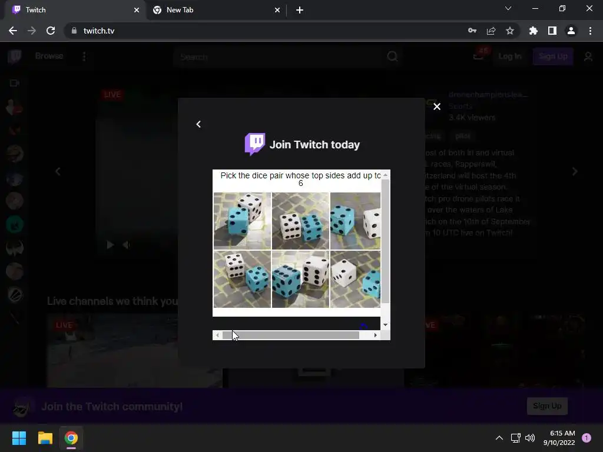Show the next carousel stream

[x=575, y=171]
